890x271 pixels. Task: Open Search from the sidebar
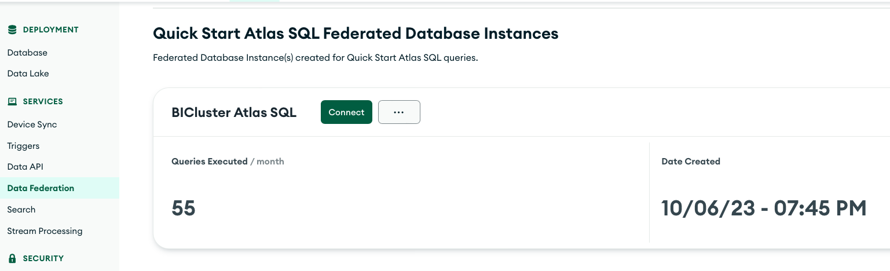tap(21, 210)
